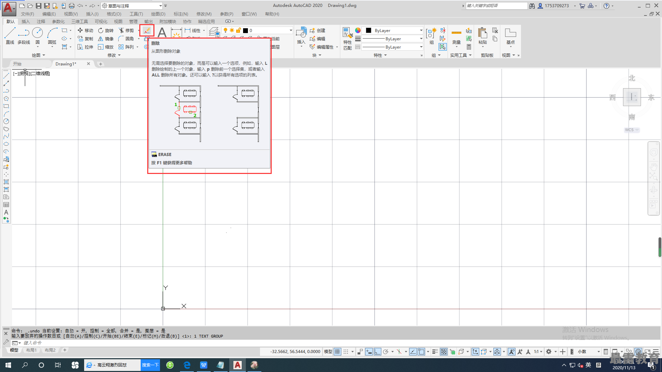662x372 pixels.
Task: Toggle transparency display in status bar
Action: coord(444,352)
